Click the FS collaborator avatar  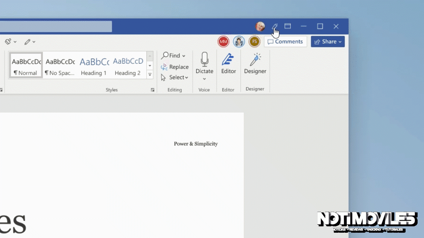click(x=254, y=42)
